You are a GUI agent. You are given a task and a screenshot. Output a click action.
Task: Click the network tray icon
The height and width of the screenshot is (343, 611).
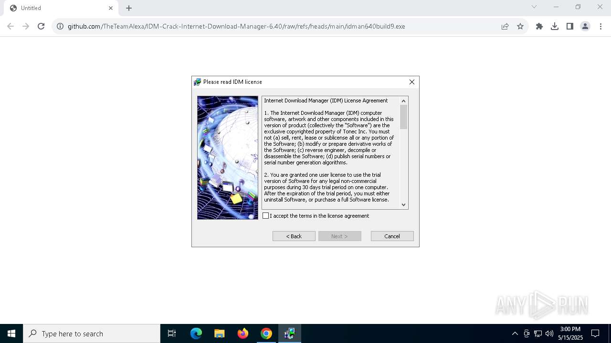[538, 333]
